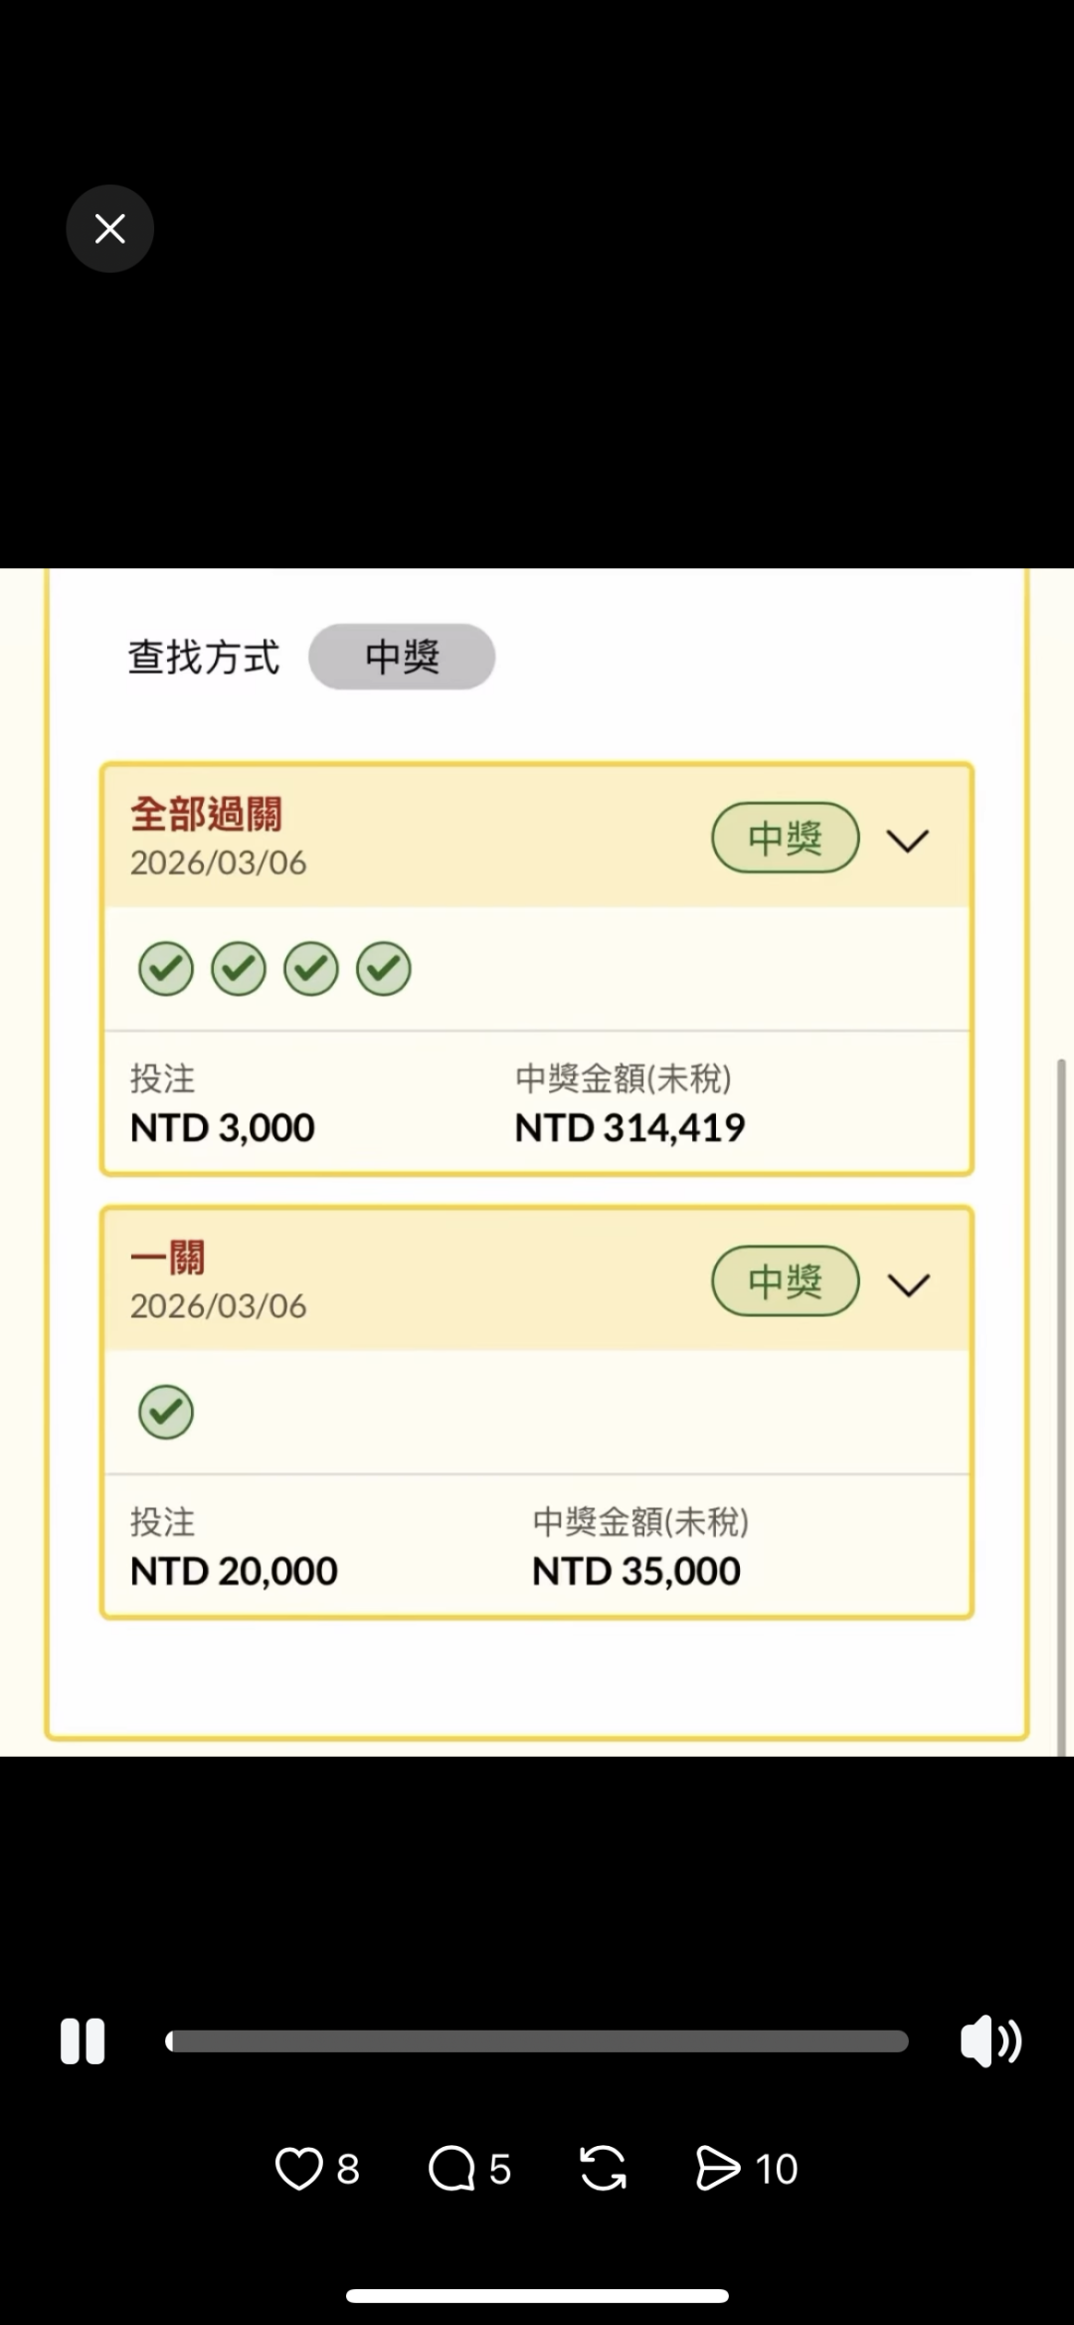The width and height of the screenshot is (1074, 2325).
Task: Mute the video sound
Action: 990,2041
